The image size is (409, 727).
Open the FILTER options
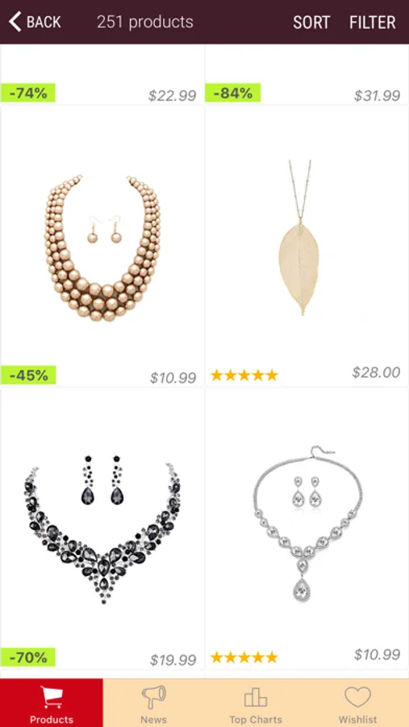pos(373,23)
